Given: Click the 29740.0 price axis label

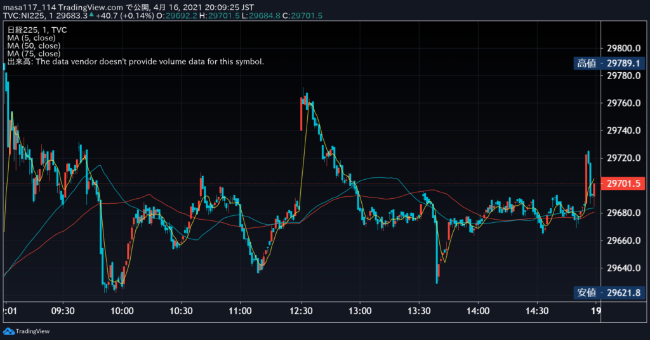Looking at the screenshot, I should pyautogui.click(x=623, y=130).
